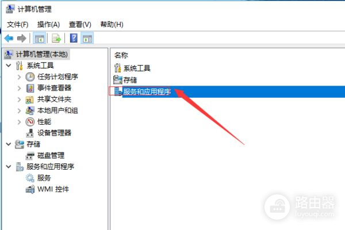Screen dimensions: 345x230
Task: Open the 操作(A) menu
Action: tap(48, 24)
